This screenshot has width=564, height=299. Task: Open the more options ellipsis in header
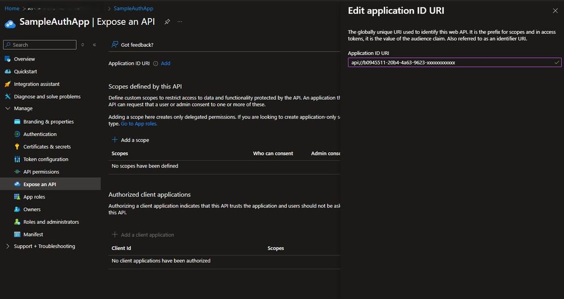point(180,21)
